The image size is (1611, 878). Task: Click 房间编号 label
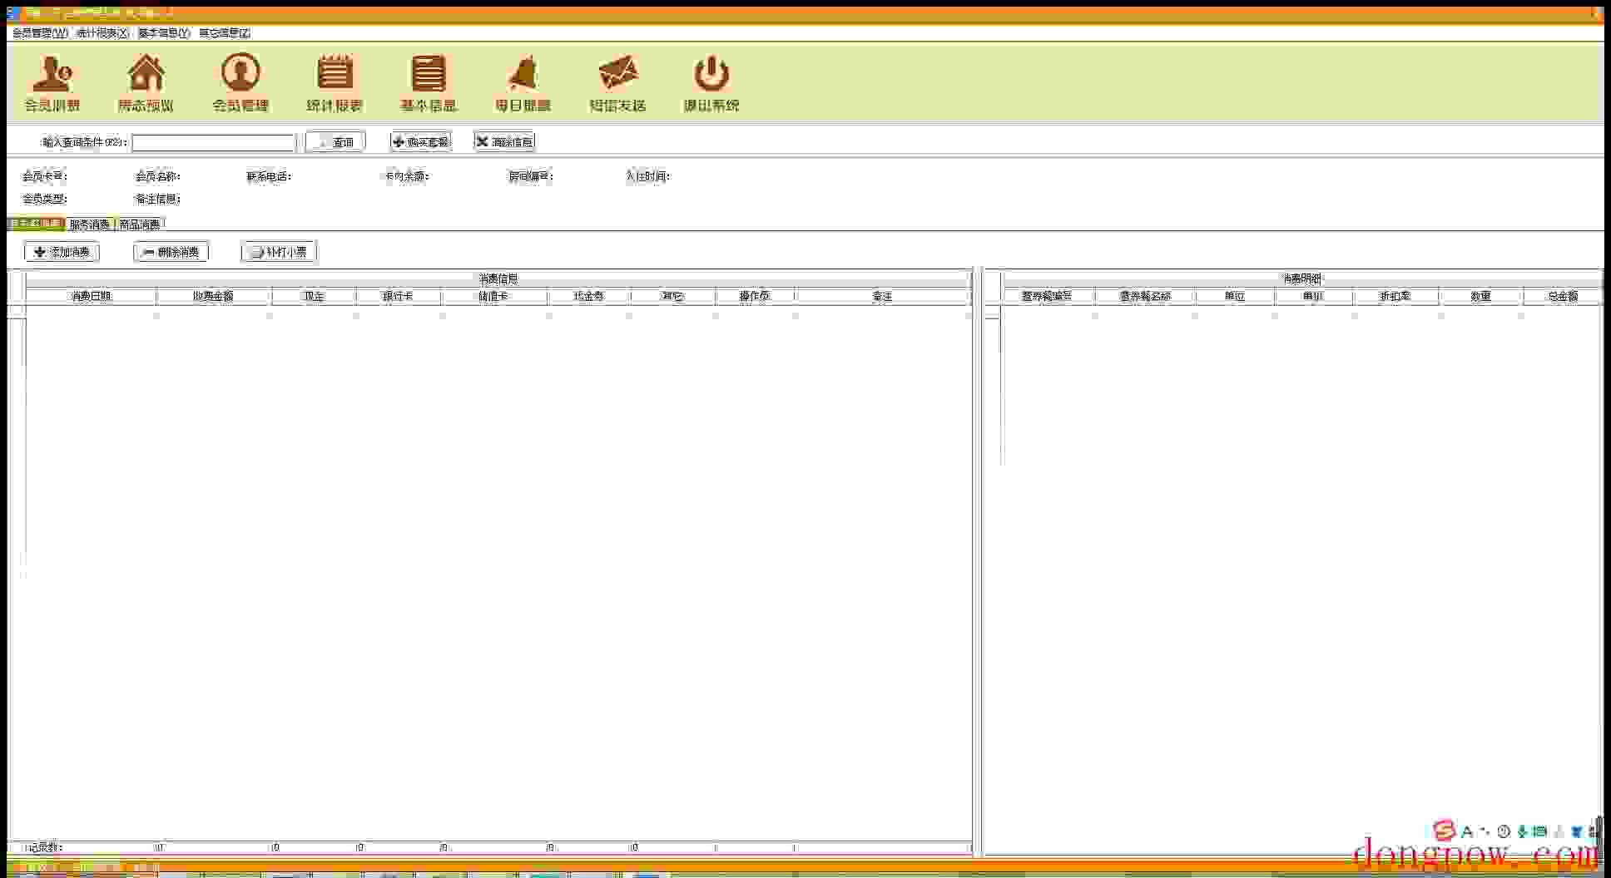[531, 176]
